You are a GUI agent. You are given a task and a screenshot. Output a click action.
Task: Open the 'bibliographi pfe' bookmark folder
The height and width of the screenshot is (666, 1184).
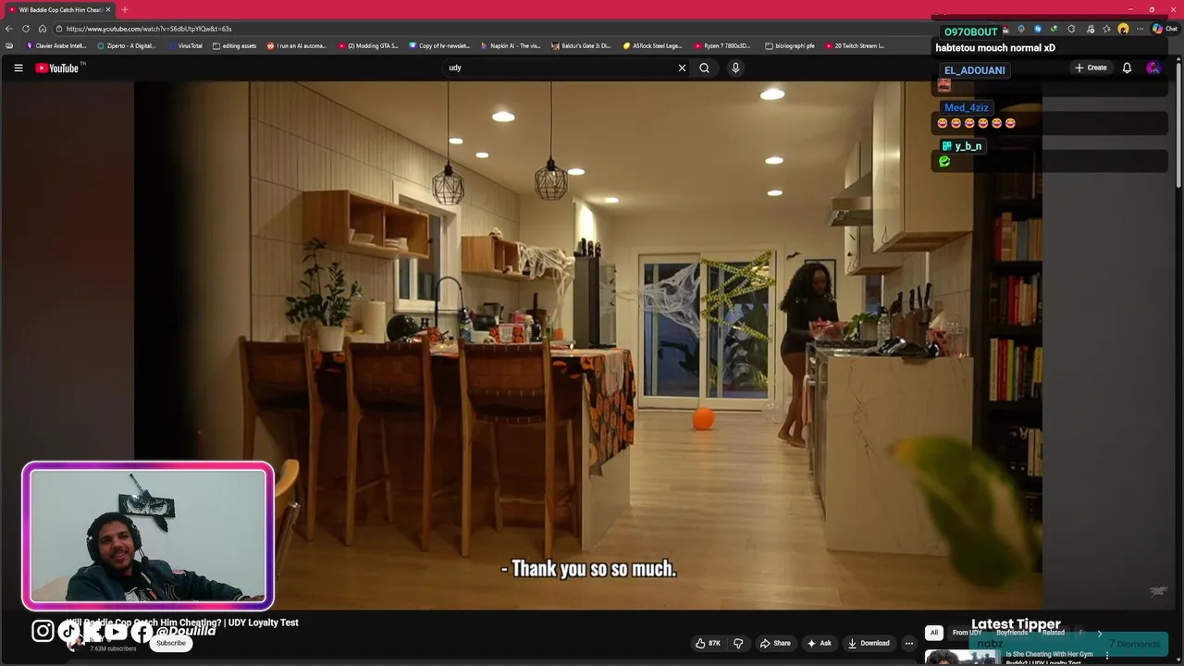click(x=790, y=45)
